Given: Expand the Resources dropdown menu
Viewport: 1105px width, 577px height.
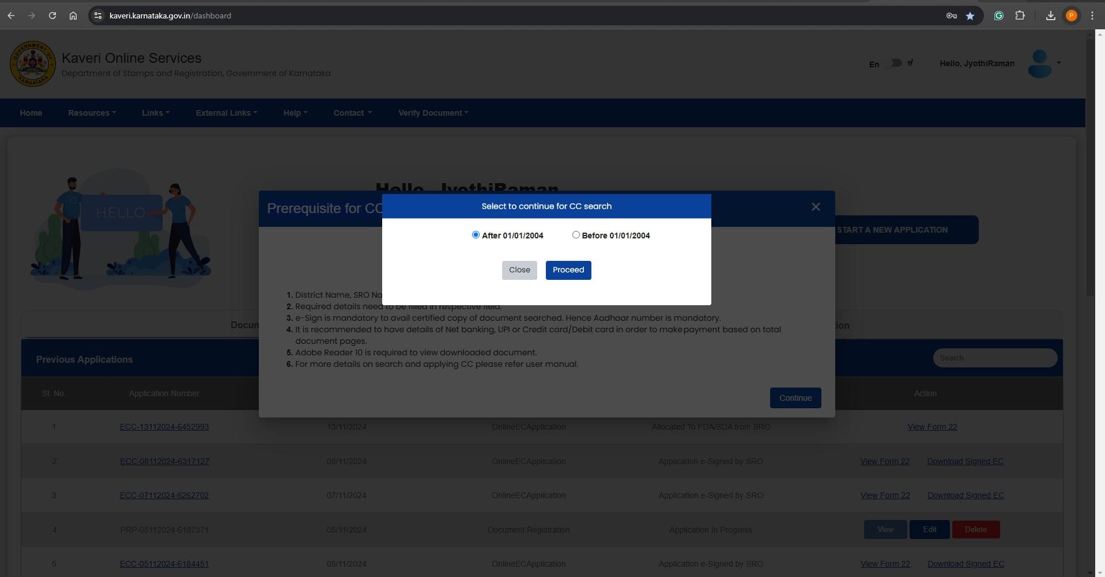Looking at the screenshot, I should coord(92,113).
